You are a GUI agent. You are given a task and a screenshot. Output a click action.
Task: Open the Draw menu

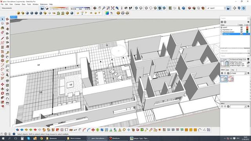pyautogui.click(x=24, y=4)
